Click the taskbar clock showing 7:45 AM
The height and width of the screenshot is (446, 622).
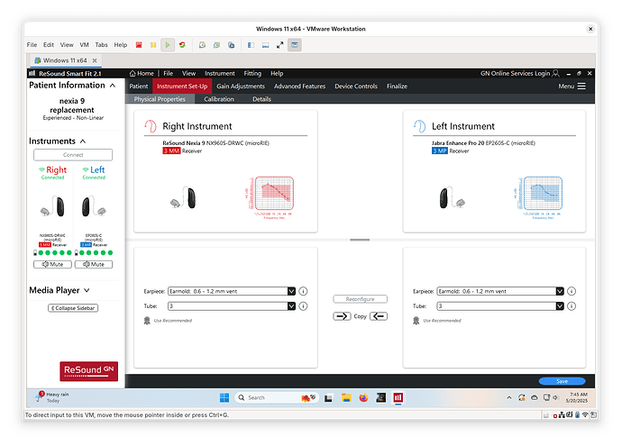pyautogui.click(x=579, y=397)
